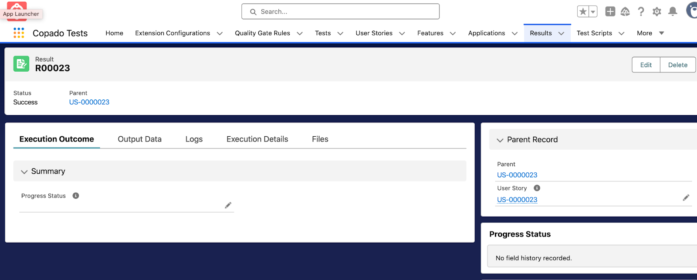Click the R00023 record title
The image size is (697, 280).
[x=52, y=68]
